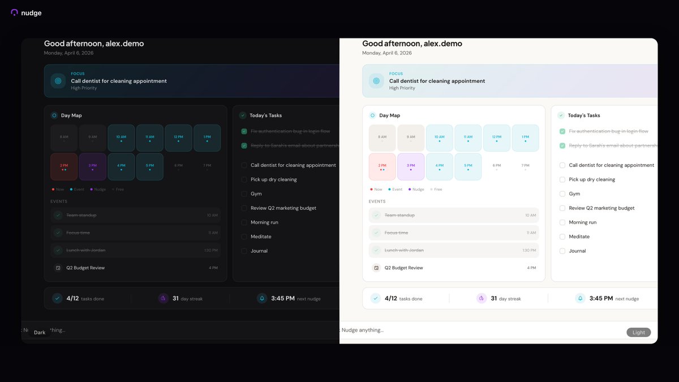Switch to Light theme label
Image resolution: width=679 pixels, height=382 pixels.
click(x=639, y=333)
